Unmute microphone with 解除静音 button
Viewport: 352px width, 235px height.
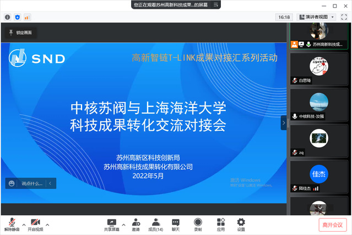pyautogui.click(x=12, y=224)
